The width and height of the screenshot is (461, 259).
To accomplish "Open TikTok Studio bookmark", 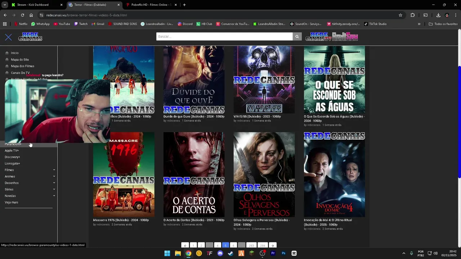I will (x=375, y=24).
